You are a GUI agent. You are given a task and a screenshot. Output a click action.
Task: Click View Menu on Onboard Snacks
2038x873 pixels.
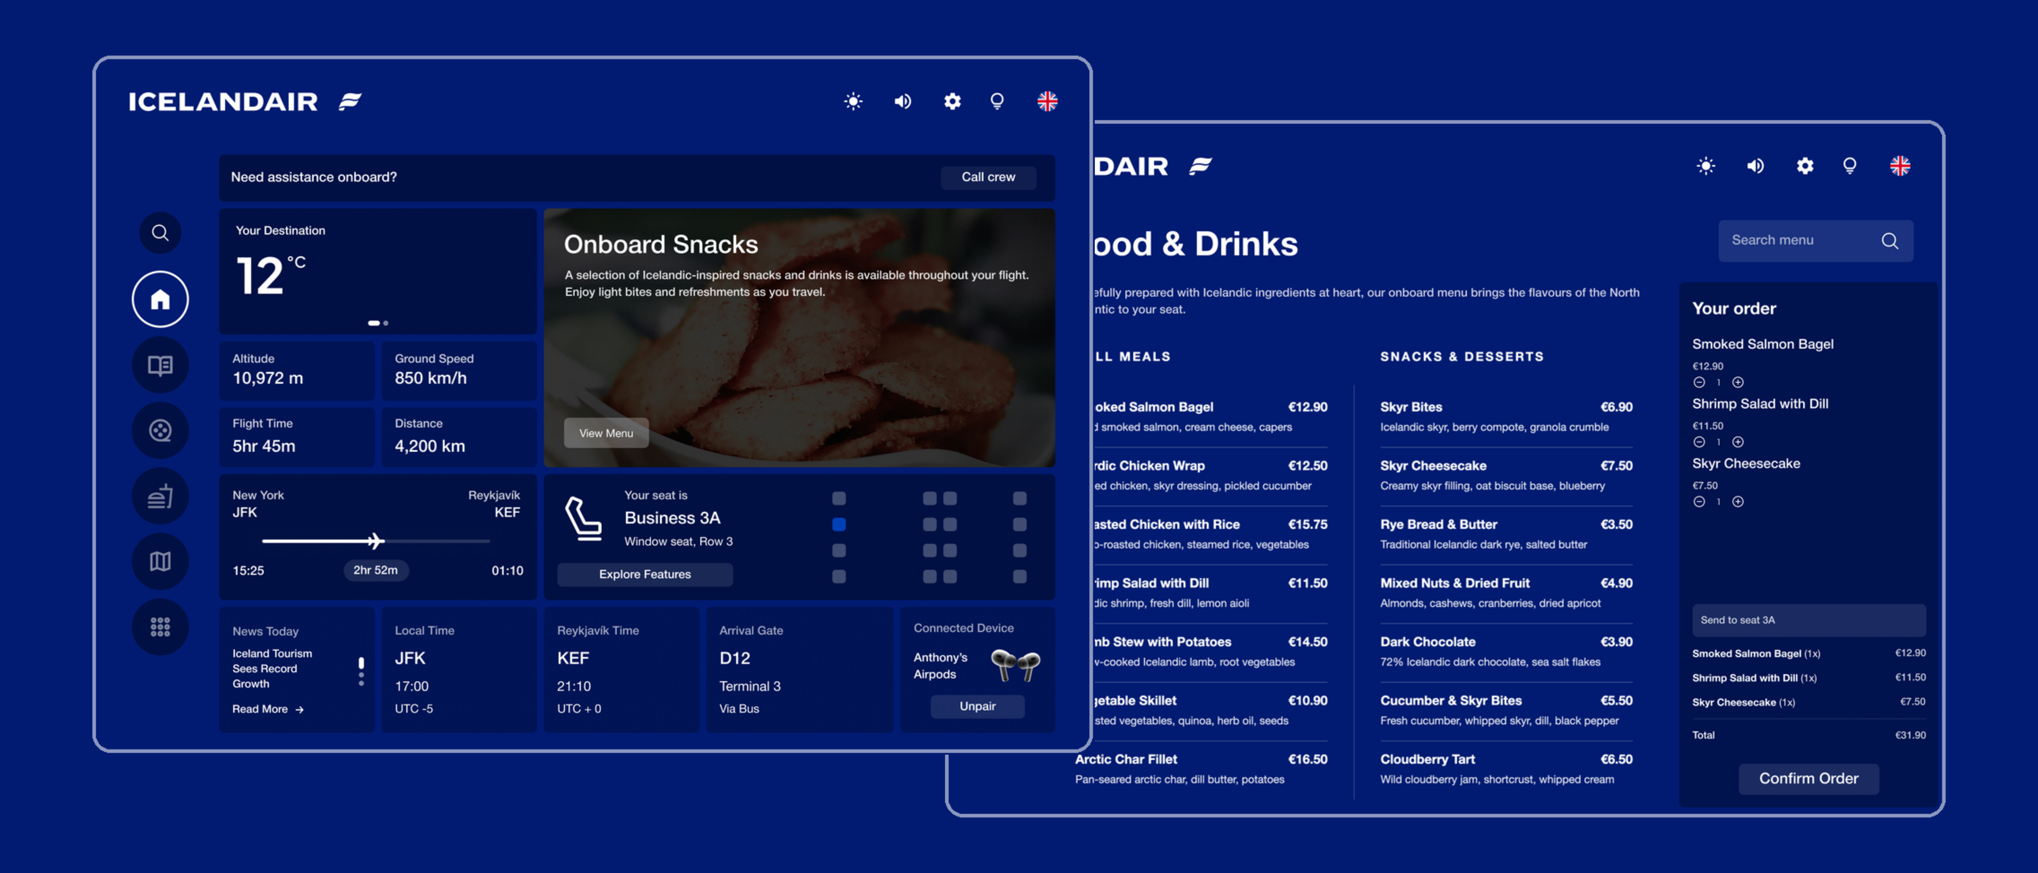(x=606, y=433)
